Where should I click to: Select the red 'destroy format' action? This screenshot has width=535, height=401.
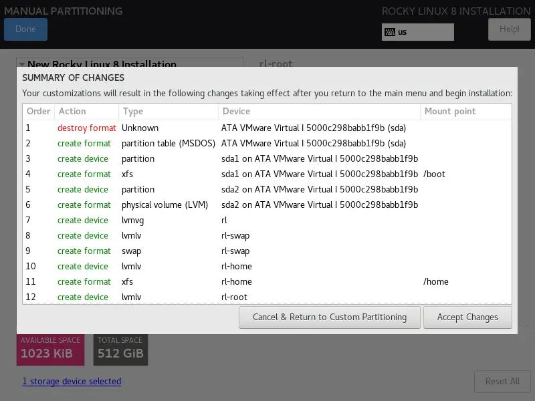pos(87,128)
